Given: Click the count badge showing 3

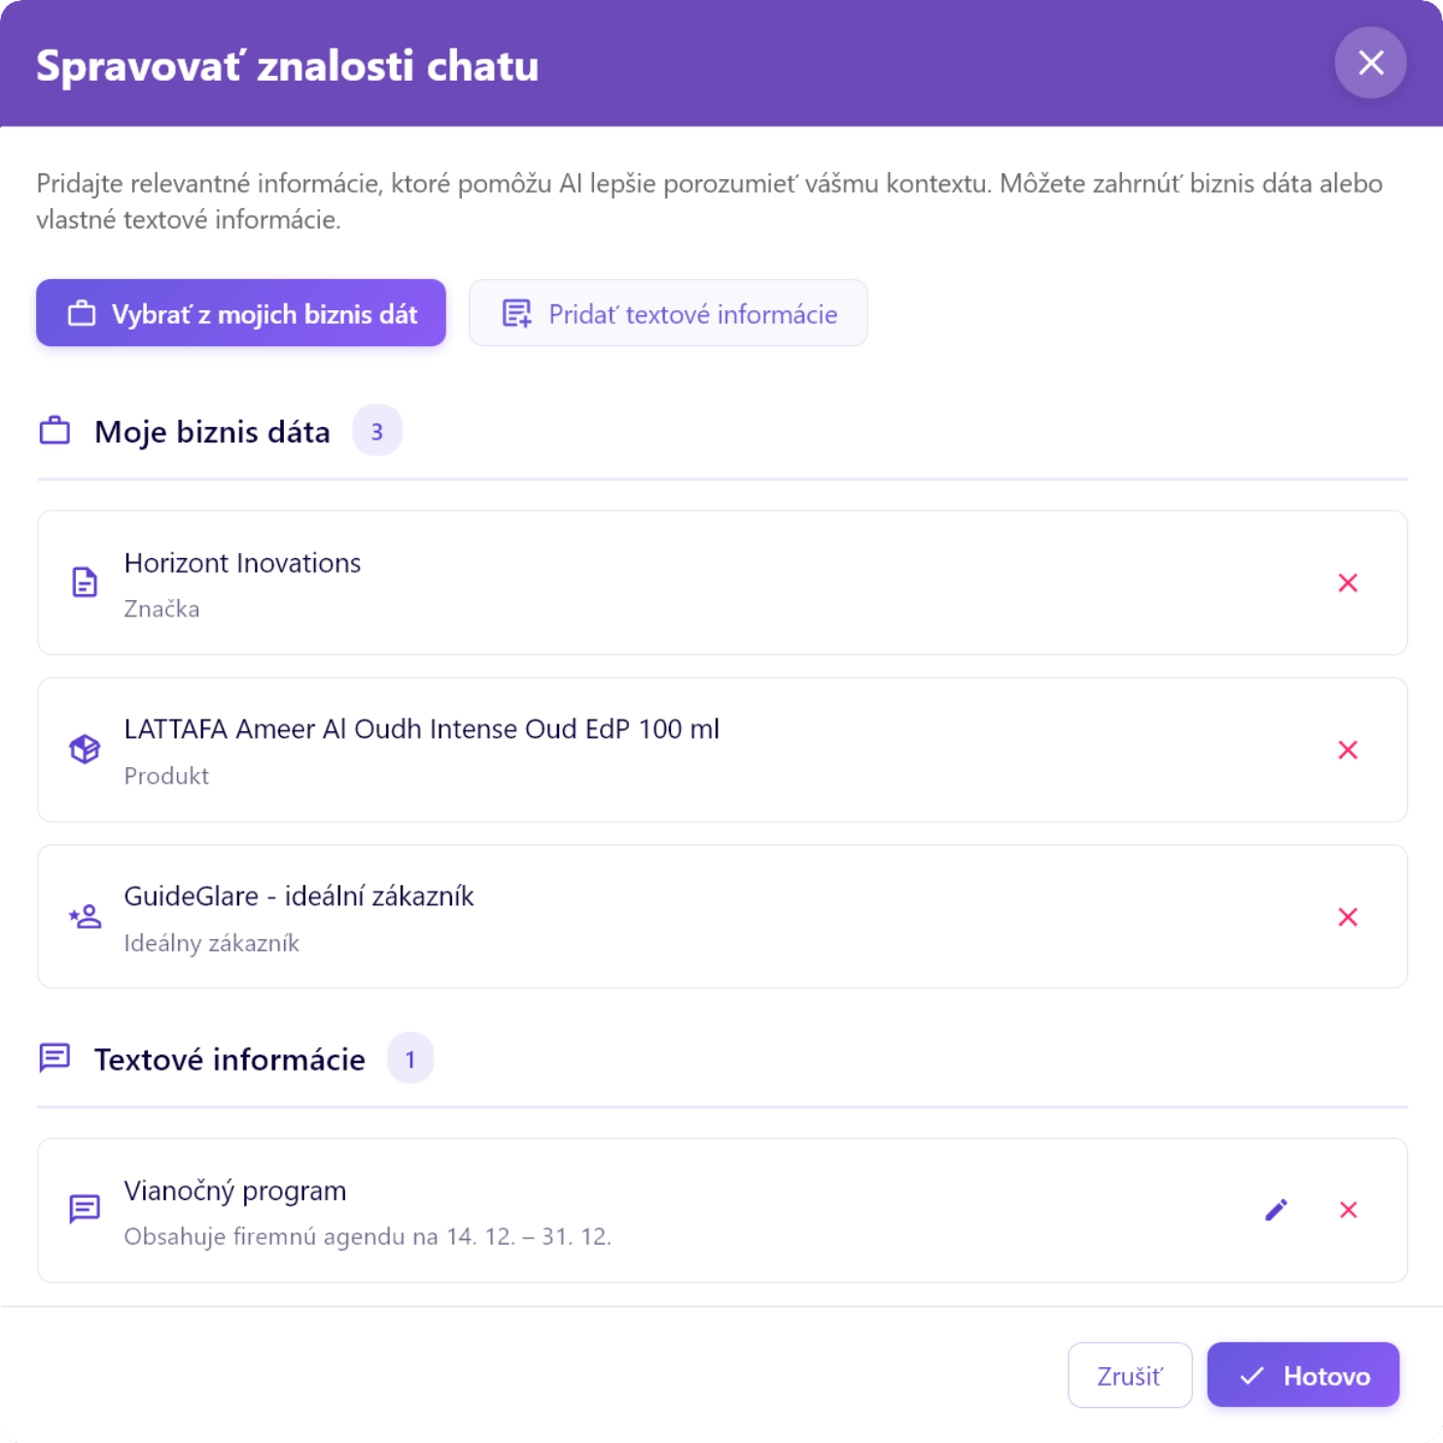Looking at the screenshot, I should click(376, 430).
